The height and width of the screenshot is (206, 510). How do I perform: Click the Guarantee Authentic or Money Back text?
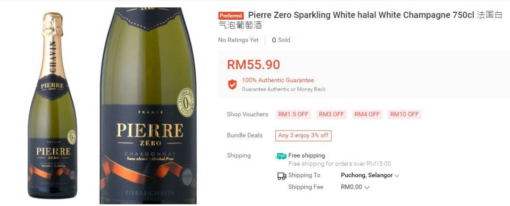(x=283, y=89)
